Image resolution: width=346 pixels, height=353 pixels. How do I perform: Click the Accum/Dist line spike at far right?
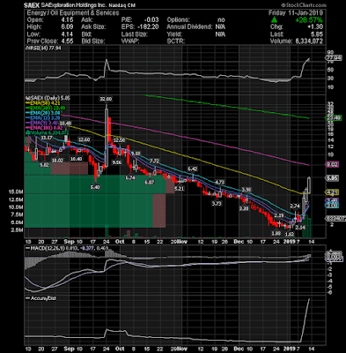306,320
